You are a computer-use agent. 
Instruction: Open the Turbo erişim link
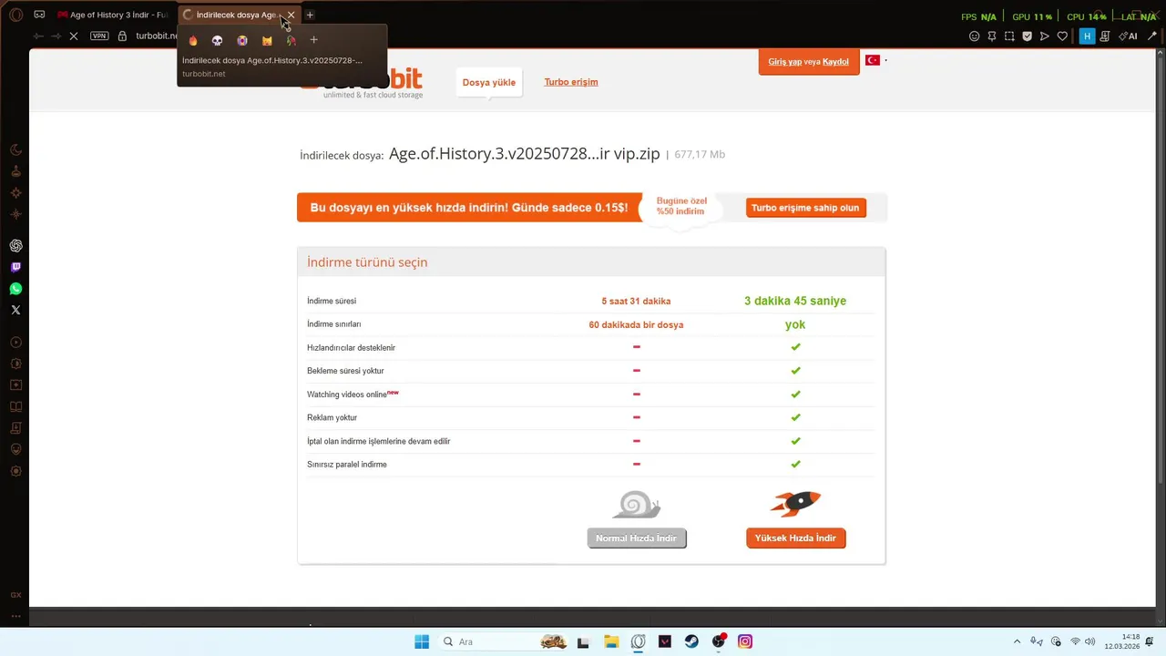click(571, 82)
